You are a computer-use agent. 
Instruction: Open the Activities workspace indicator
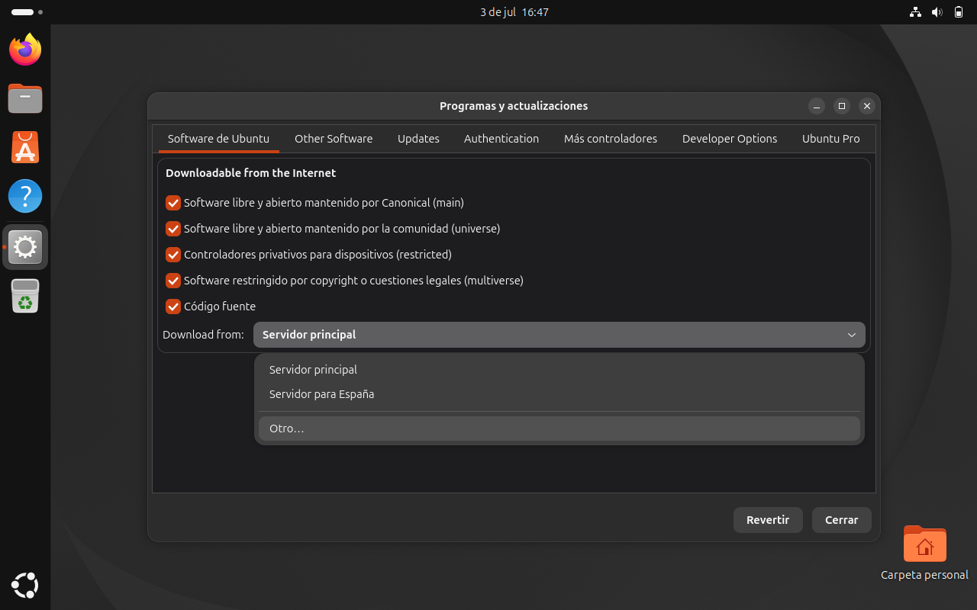(27, 12)
